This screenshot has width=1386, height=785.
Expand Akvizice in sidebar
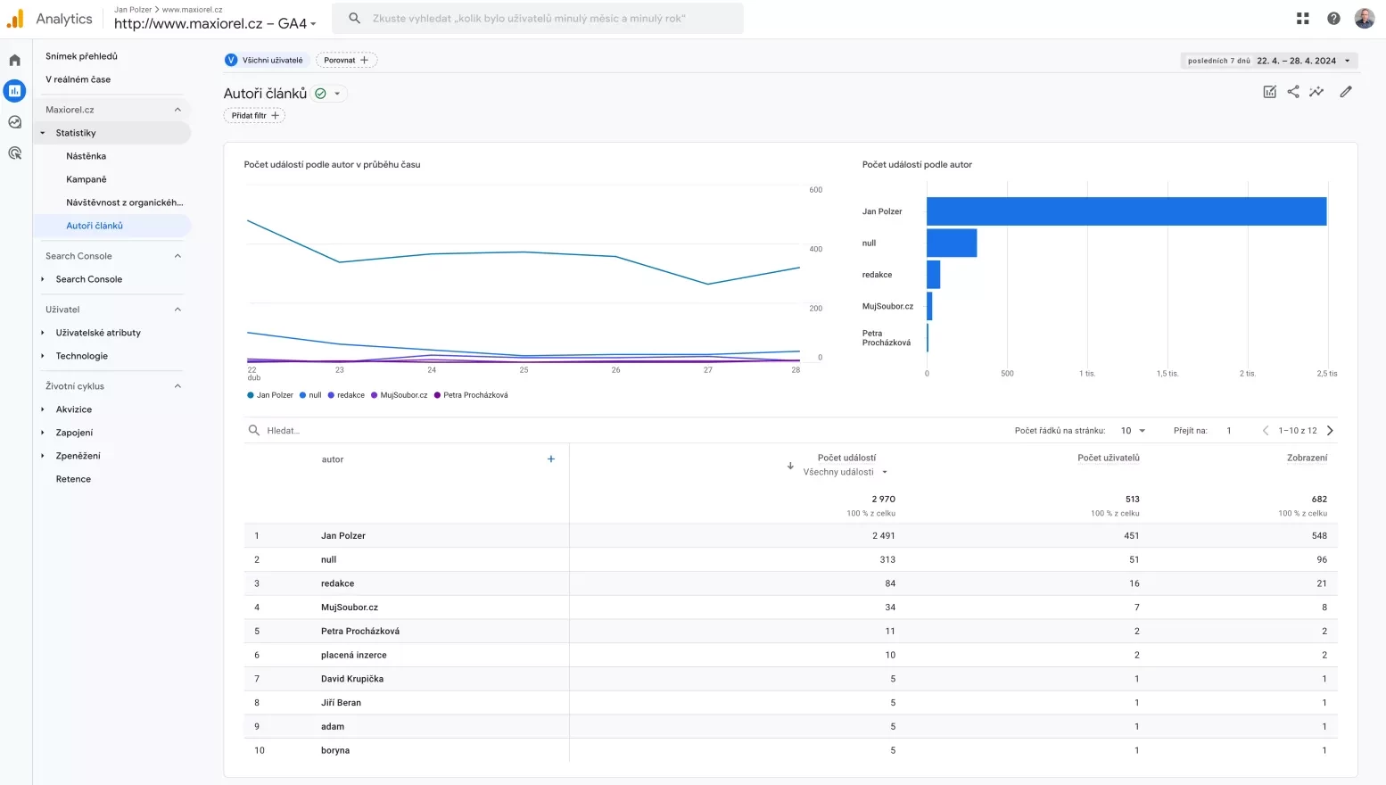42,409
